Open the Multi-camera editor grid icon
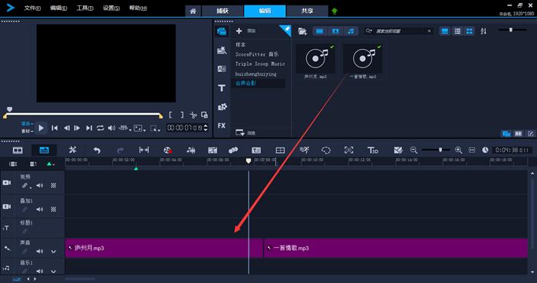 280,150
